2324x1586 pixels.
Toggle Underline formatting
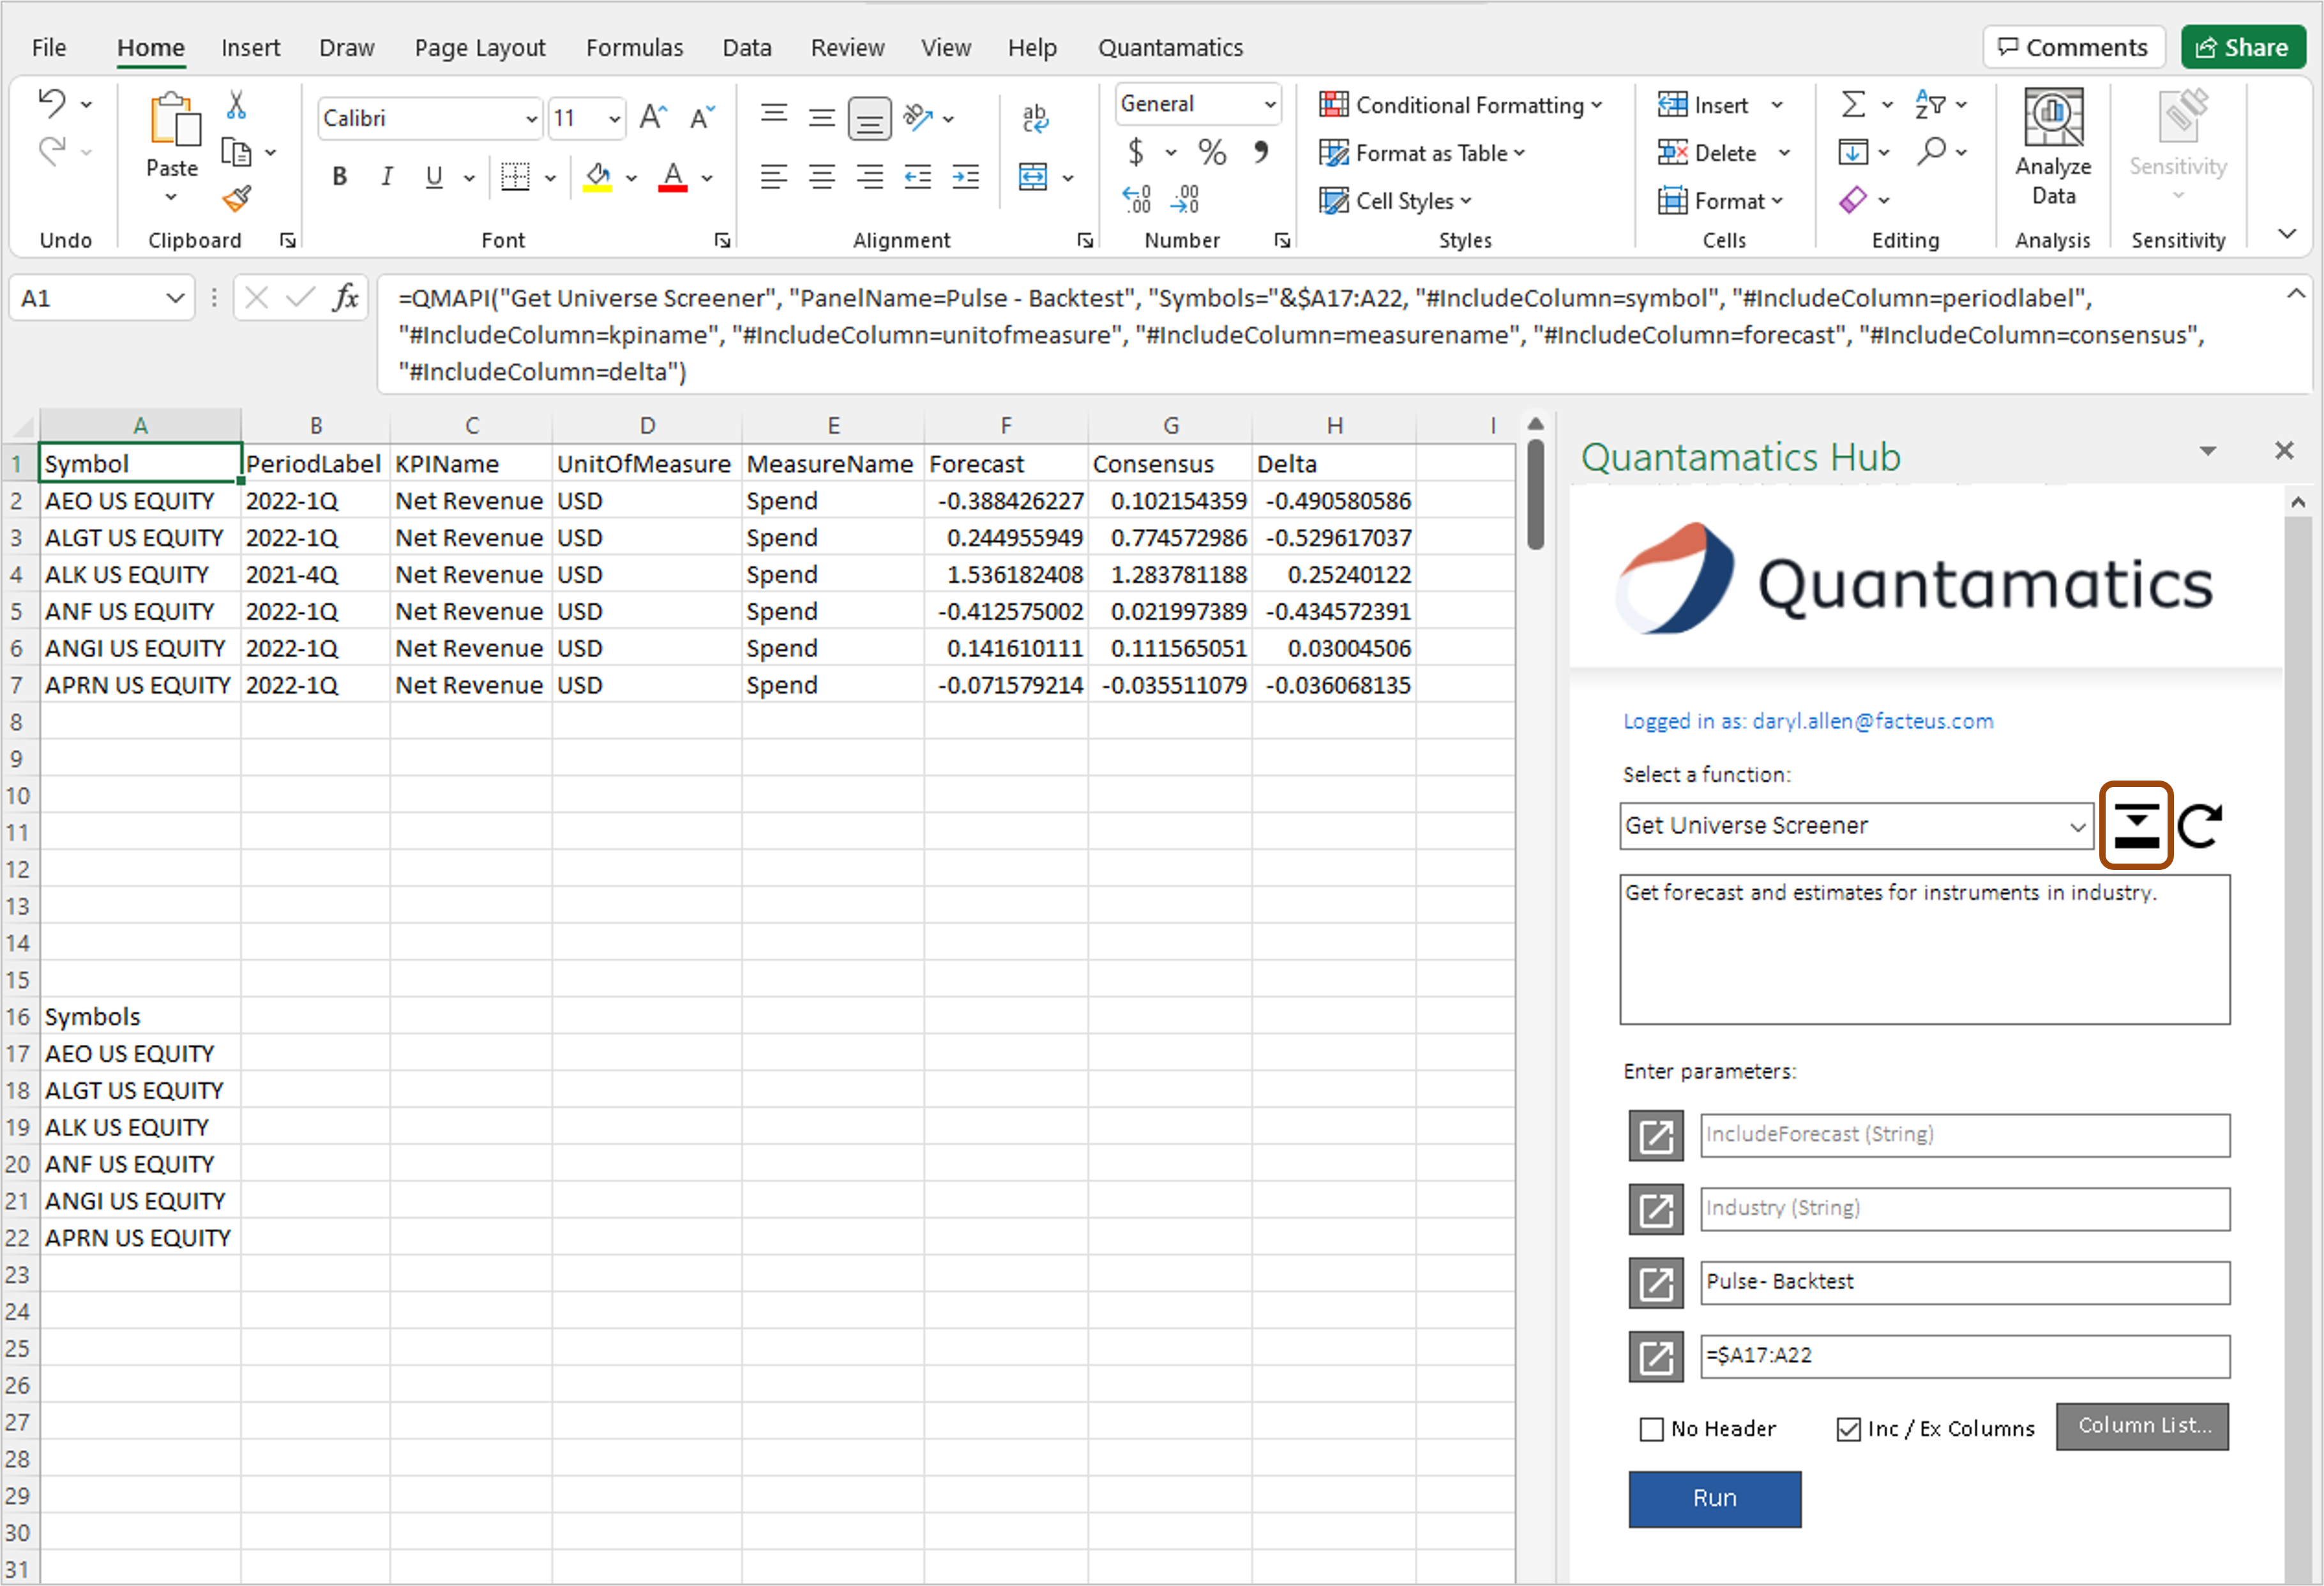click(x=434, y=177)
